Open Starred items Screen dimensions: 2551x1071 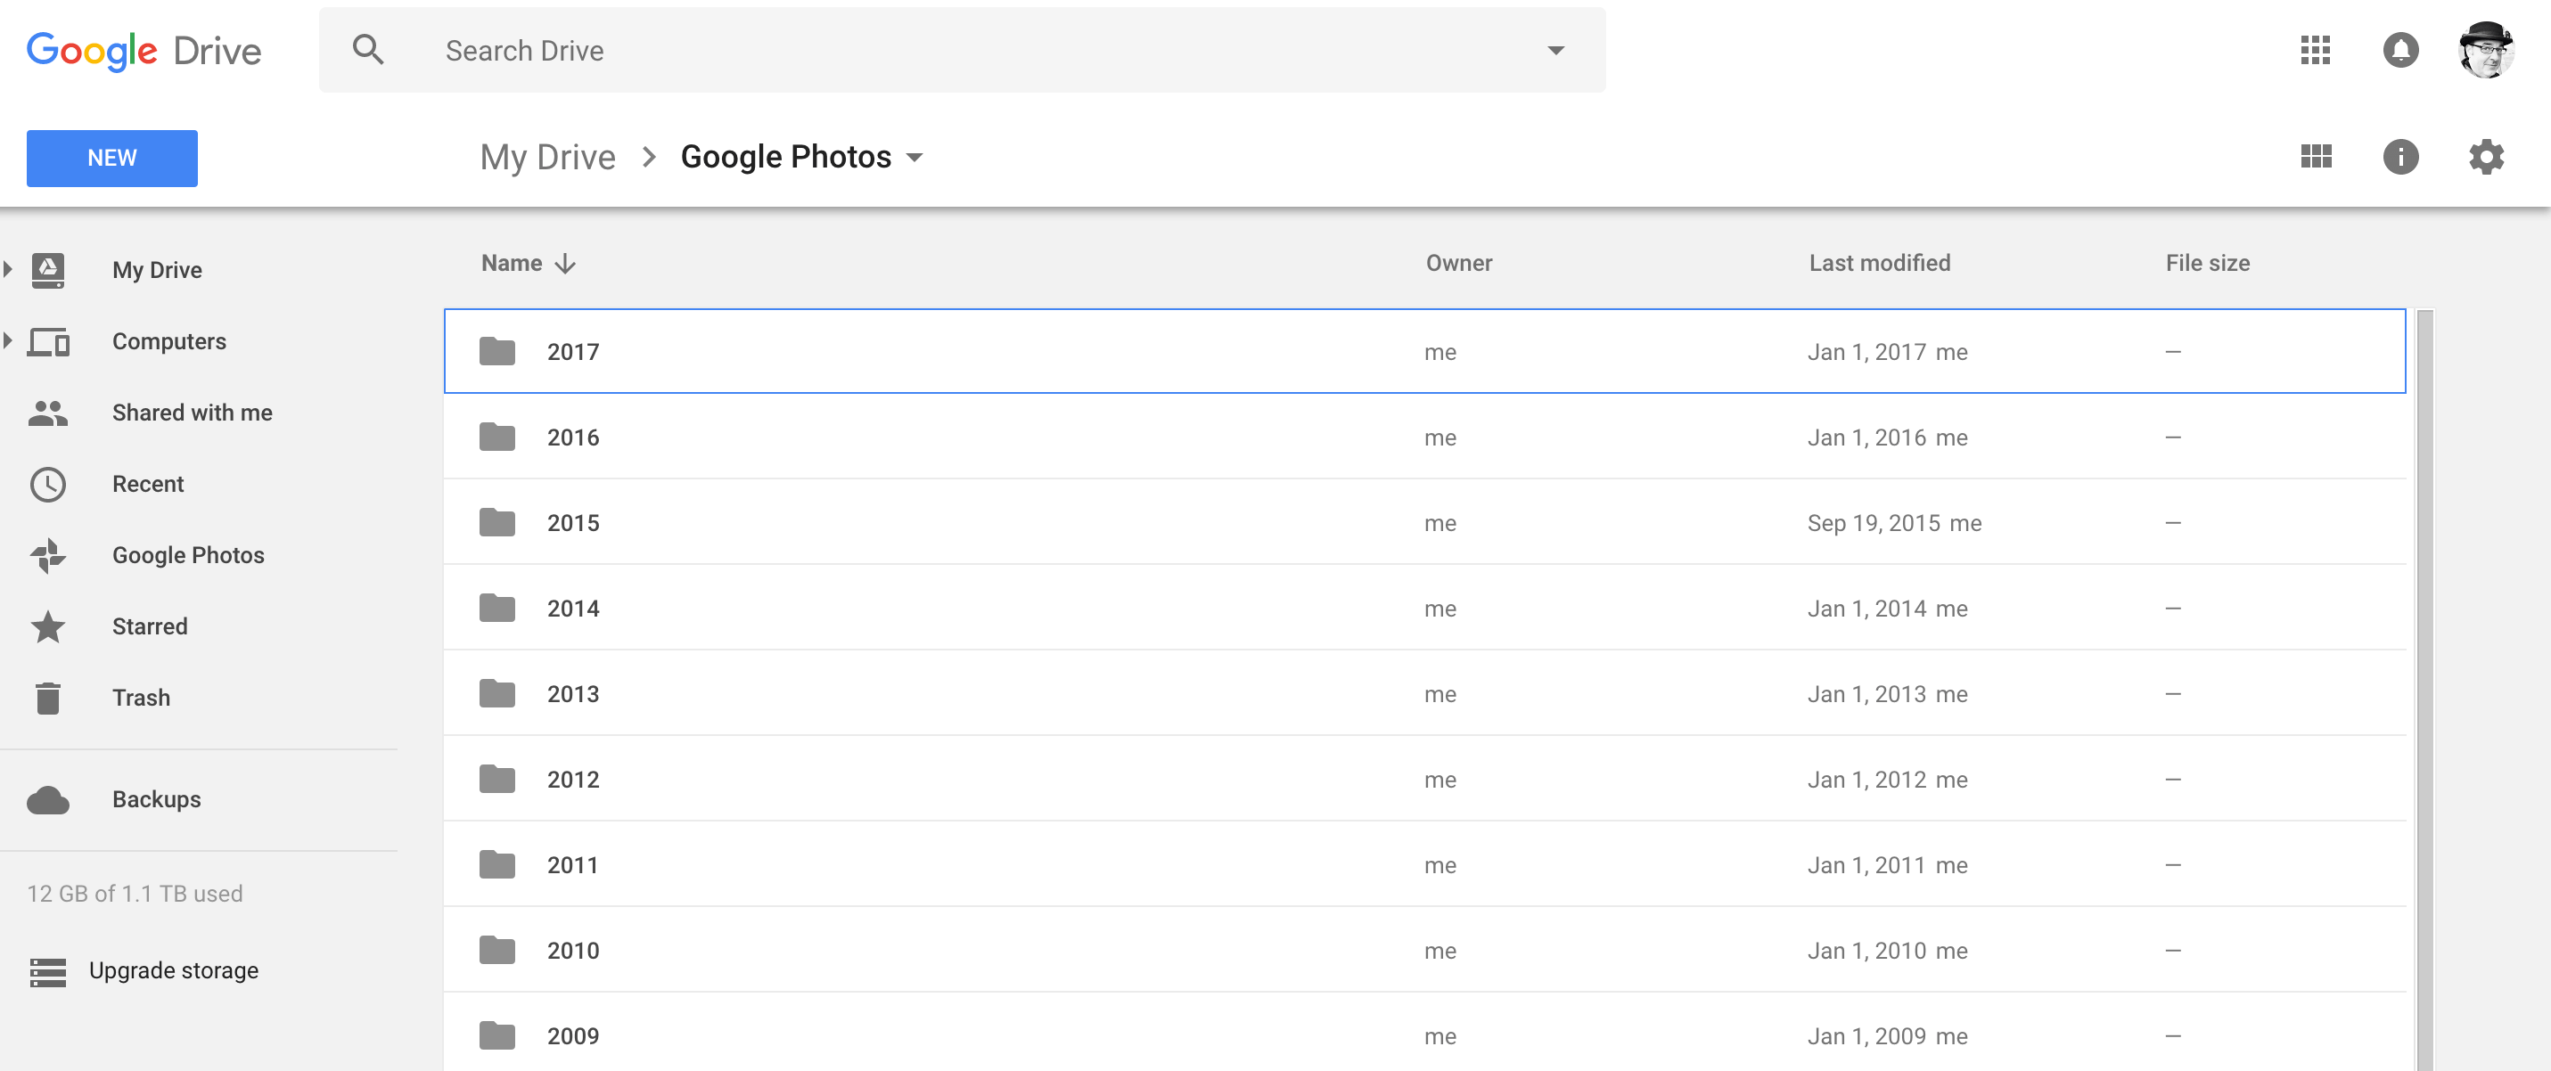(150, 626)
